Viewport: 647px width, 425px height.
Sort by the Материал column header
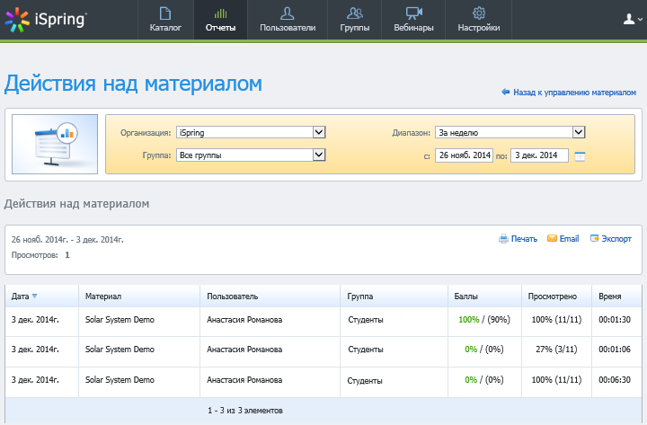click(x=139, y=297)
